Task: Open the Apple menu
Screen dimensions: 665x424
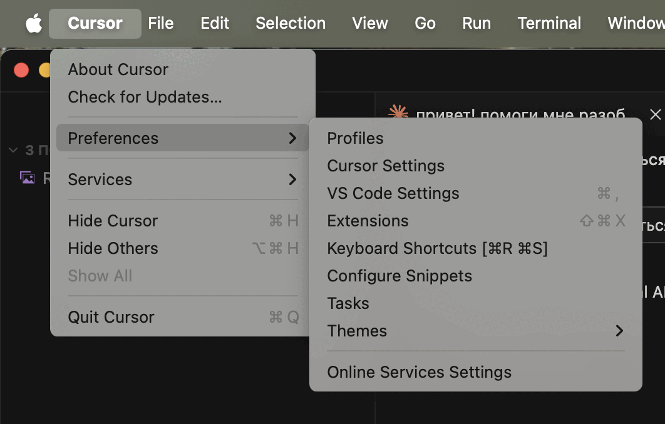Action: 34,23
